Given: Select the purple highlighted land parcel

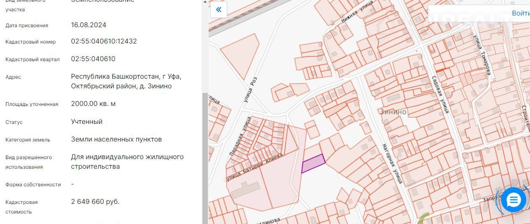Looking at the screenshot, I should coord(313,164).
